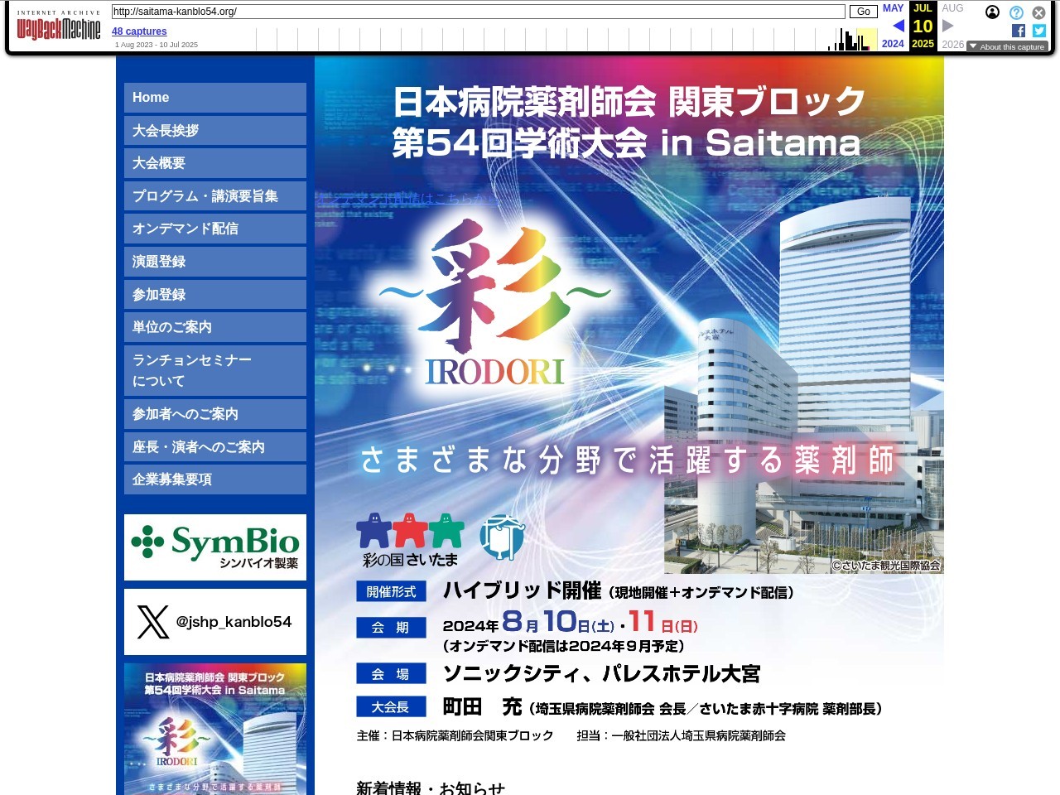
Task: Open the 大会長挨拶 menu item
Action: (215, 131)
